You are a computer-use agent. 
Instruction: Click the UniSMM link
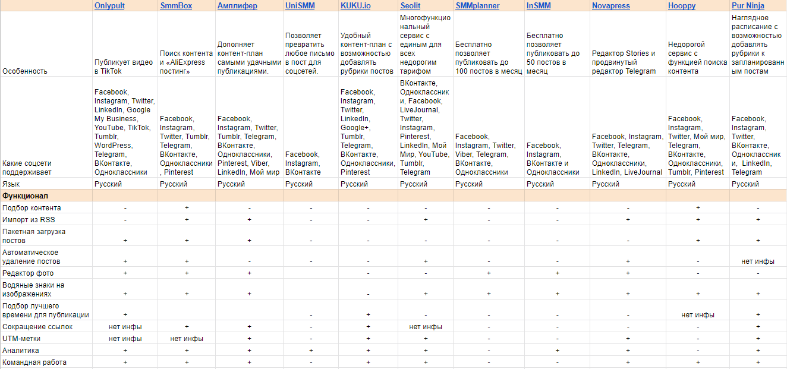pyautogui.click(x=300, y=6)
